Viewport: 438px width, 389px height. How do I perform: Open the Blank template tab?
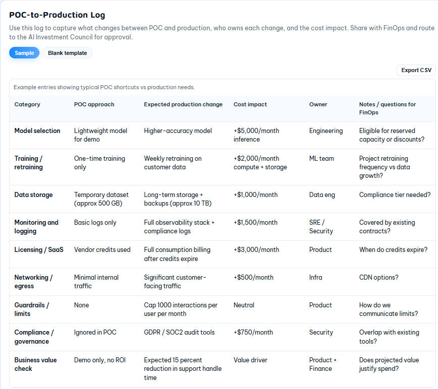pyautogui.click(x=67, y=53)
